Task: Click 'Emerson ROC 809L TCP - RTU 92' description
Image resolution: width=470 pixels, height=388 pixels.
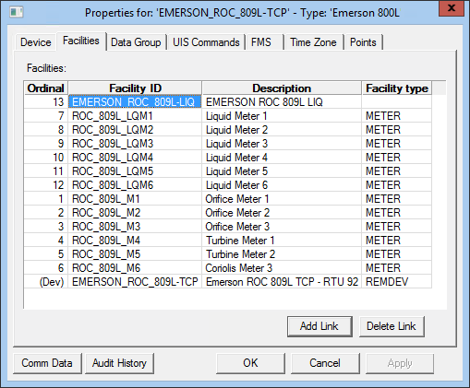Action: click(282, 282)
